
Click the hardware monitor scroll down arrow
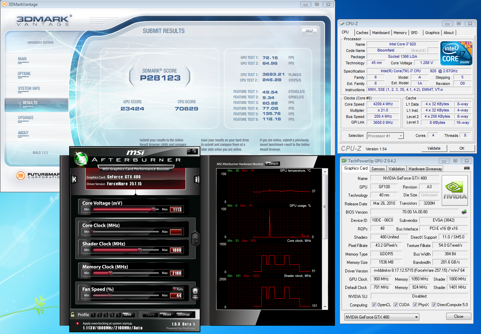tap(325, 306)
